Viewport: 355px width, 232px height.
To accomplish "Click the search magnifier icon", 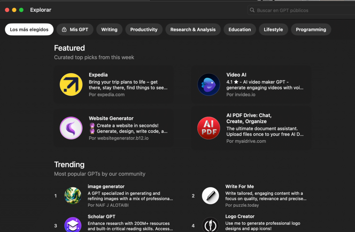I will (252, 10).
